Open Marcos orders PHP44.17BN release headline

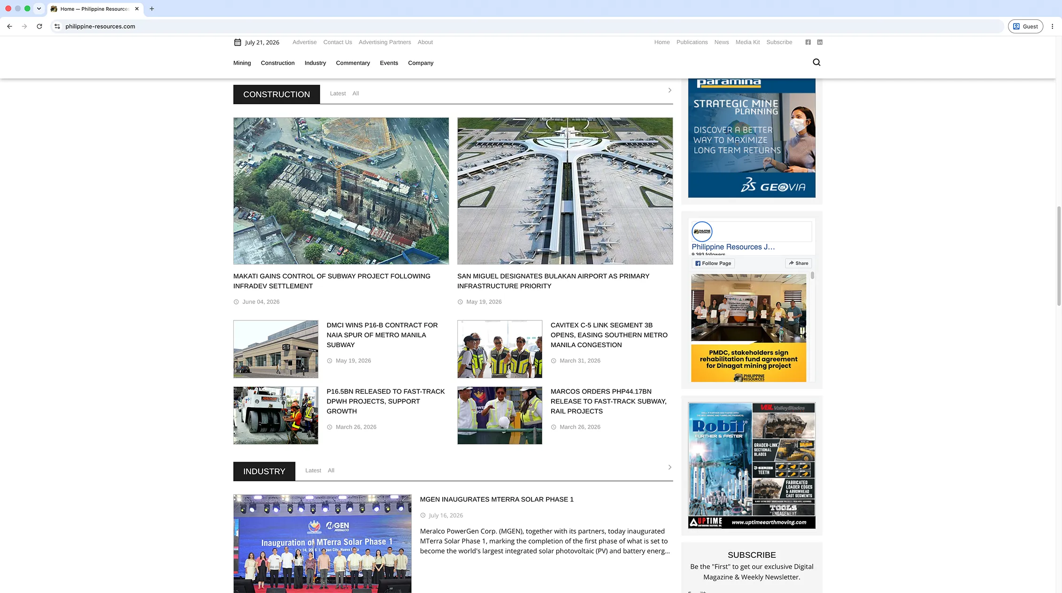coord(608,401)
